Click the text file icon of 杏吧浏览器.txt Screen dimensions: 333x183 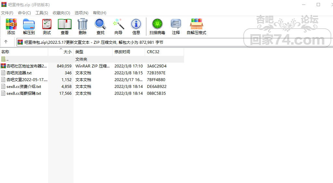pos(3,73)
